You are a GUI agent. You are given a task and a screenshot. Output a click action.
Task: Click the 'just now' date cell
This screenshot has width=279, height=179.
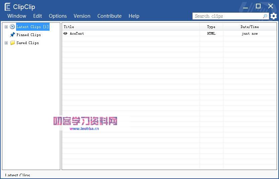click(250, 33)
